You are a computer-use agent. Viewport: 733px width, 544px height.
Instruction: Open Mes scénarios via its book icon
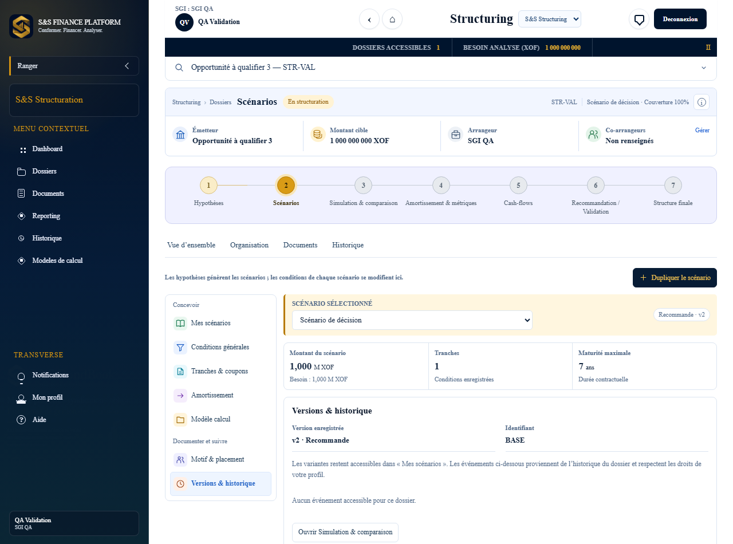point(180,323)
